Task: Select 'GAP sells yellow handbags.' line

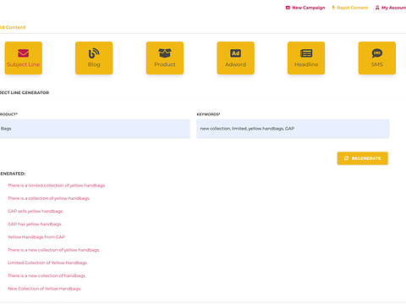Action: pos(36,211)
